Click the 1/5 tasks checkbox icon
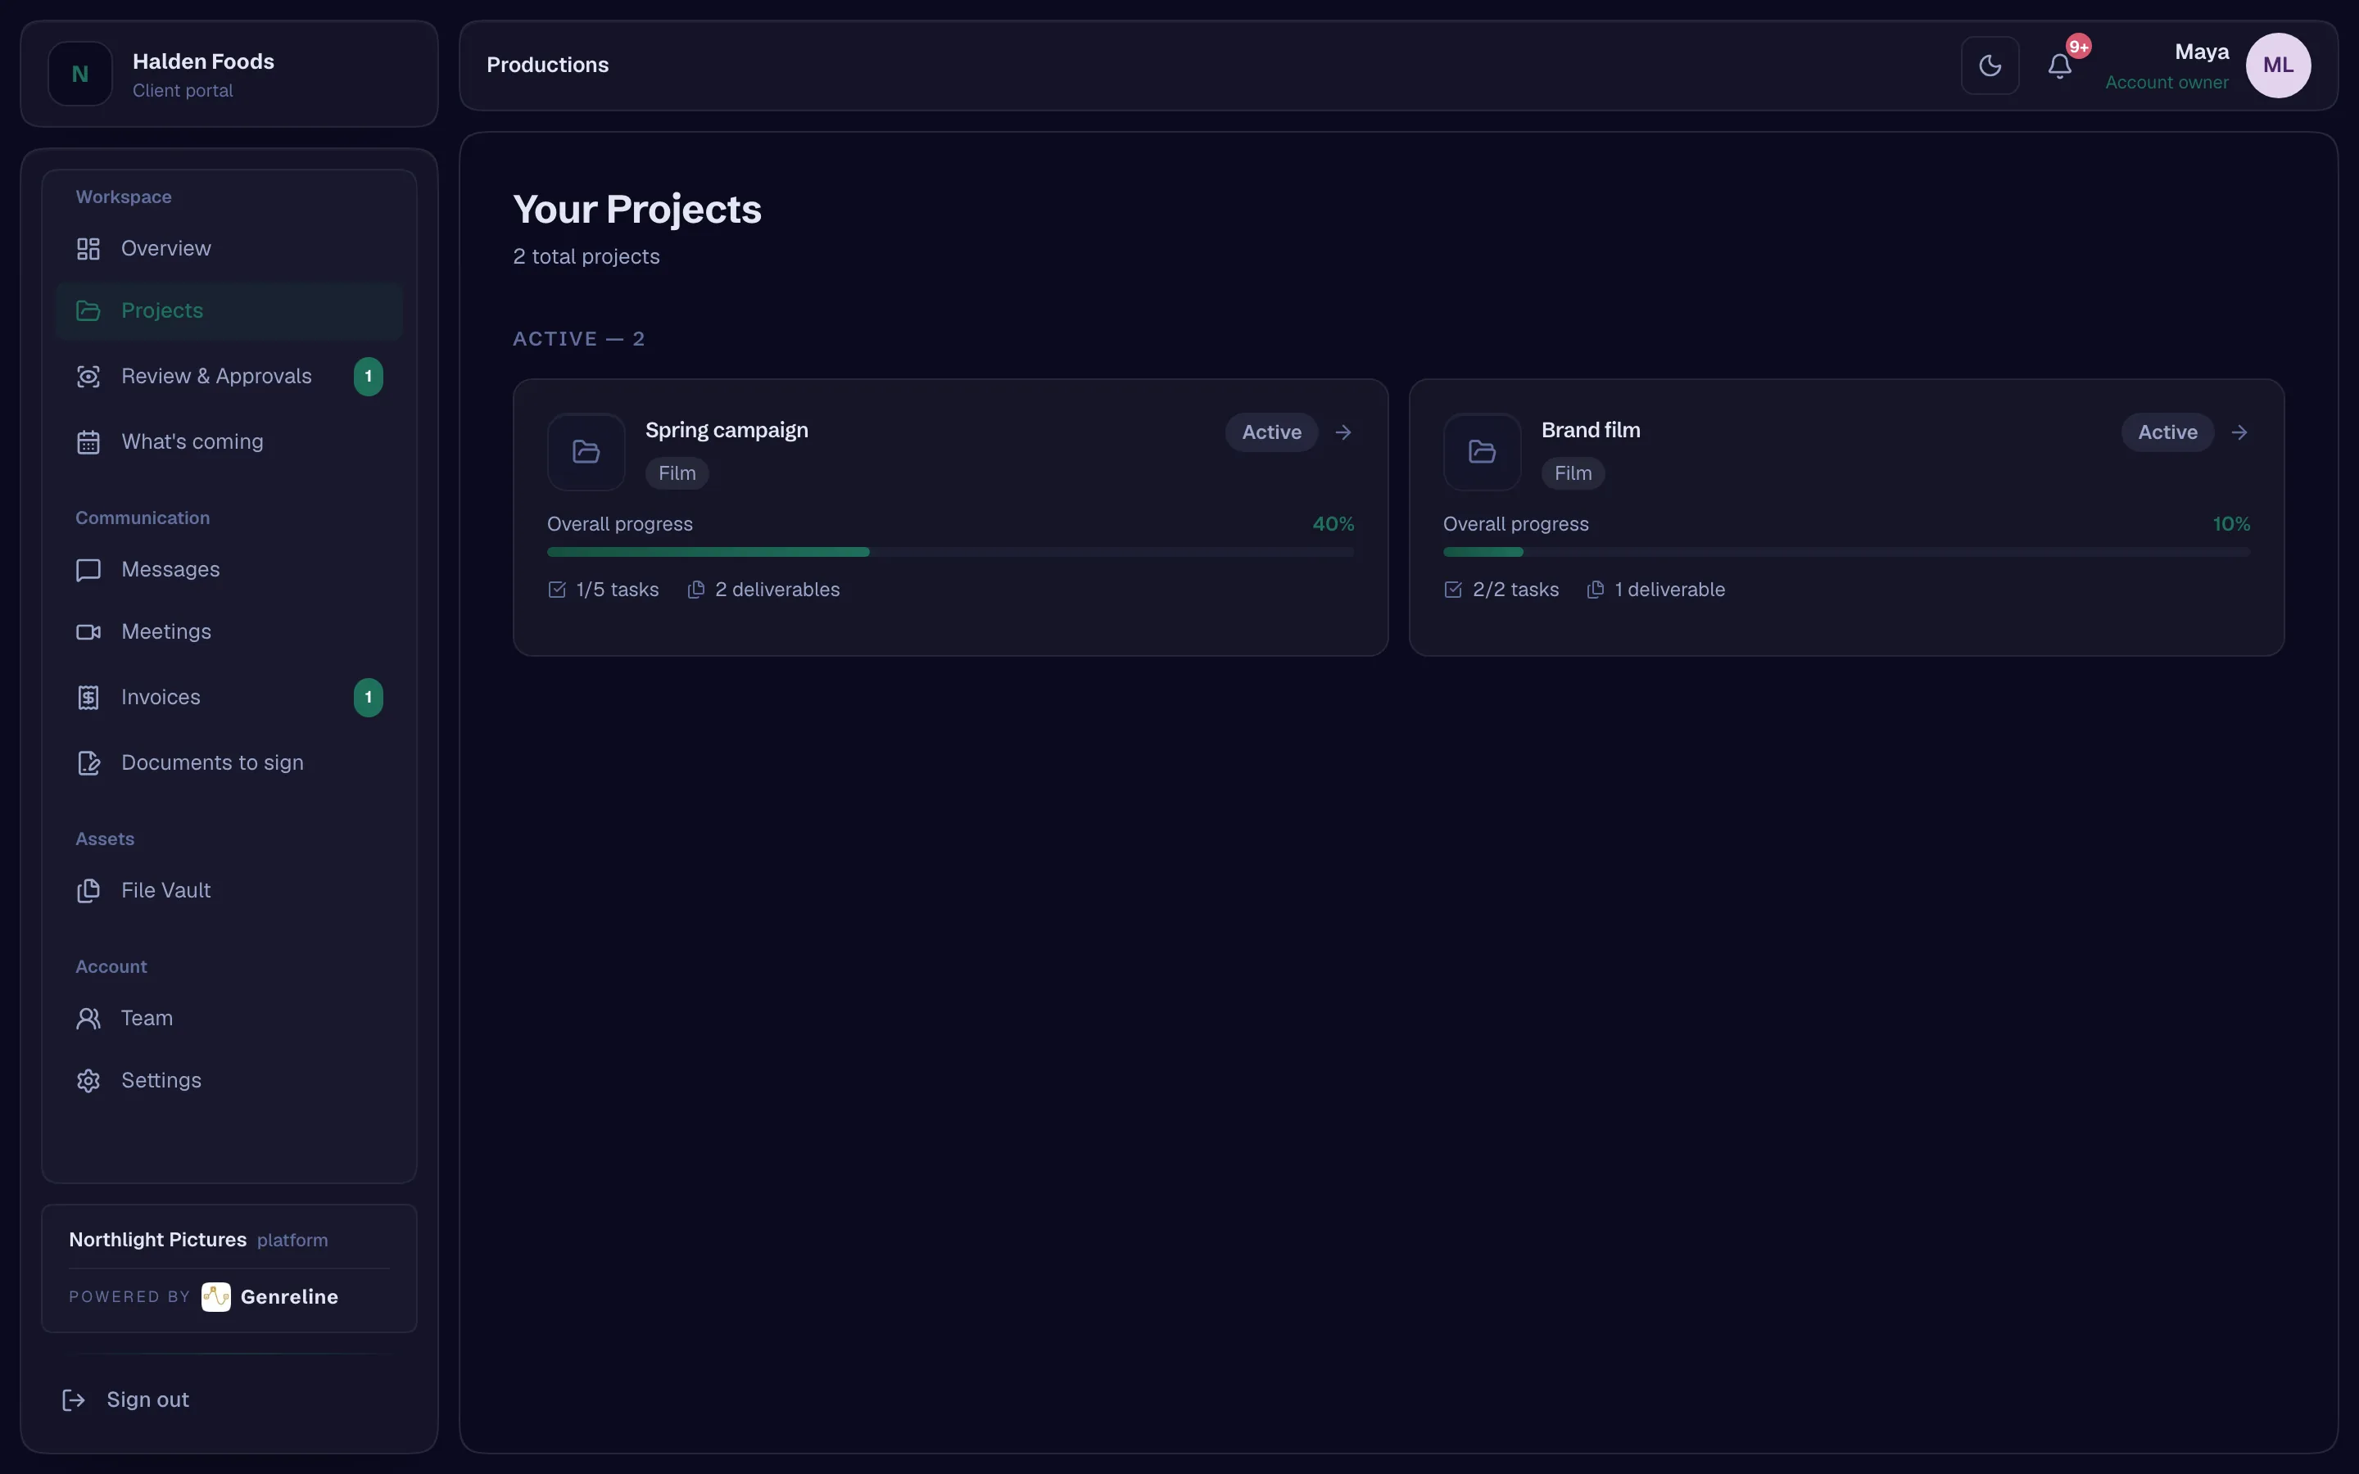Image resolution: width=2359 pixels, height=1474 pixels. pos(557,590)
